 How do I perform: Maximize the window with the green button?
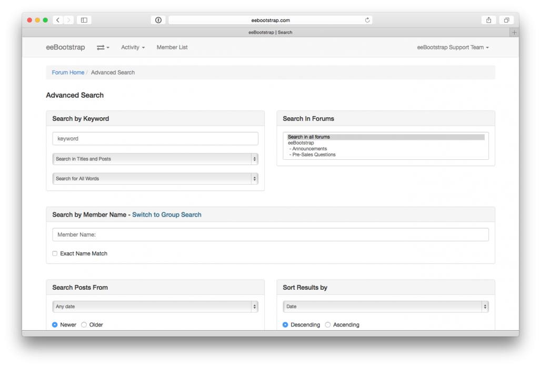(x=45, y=20)
